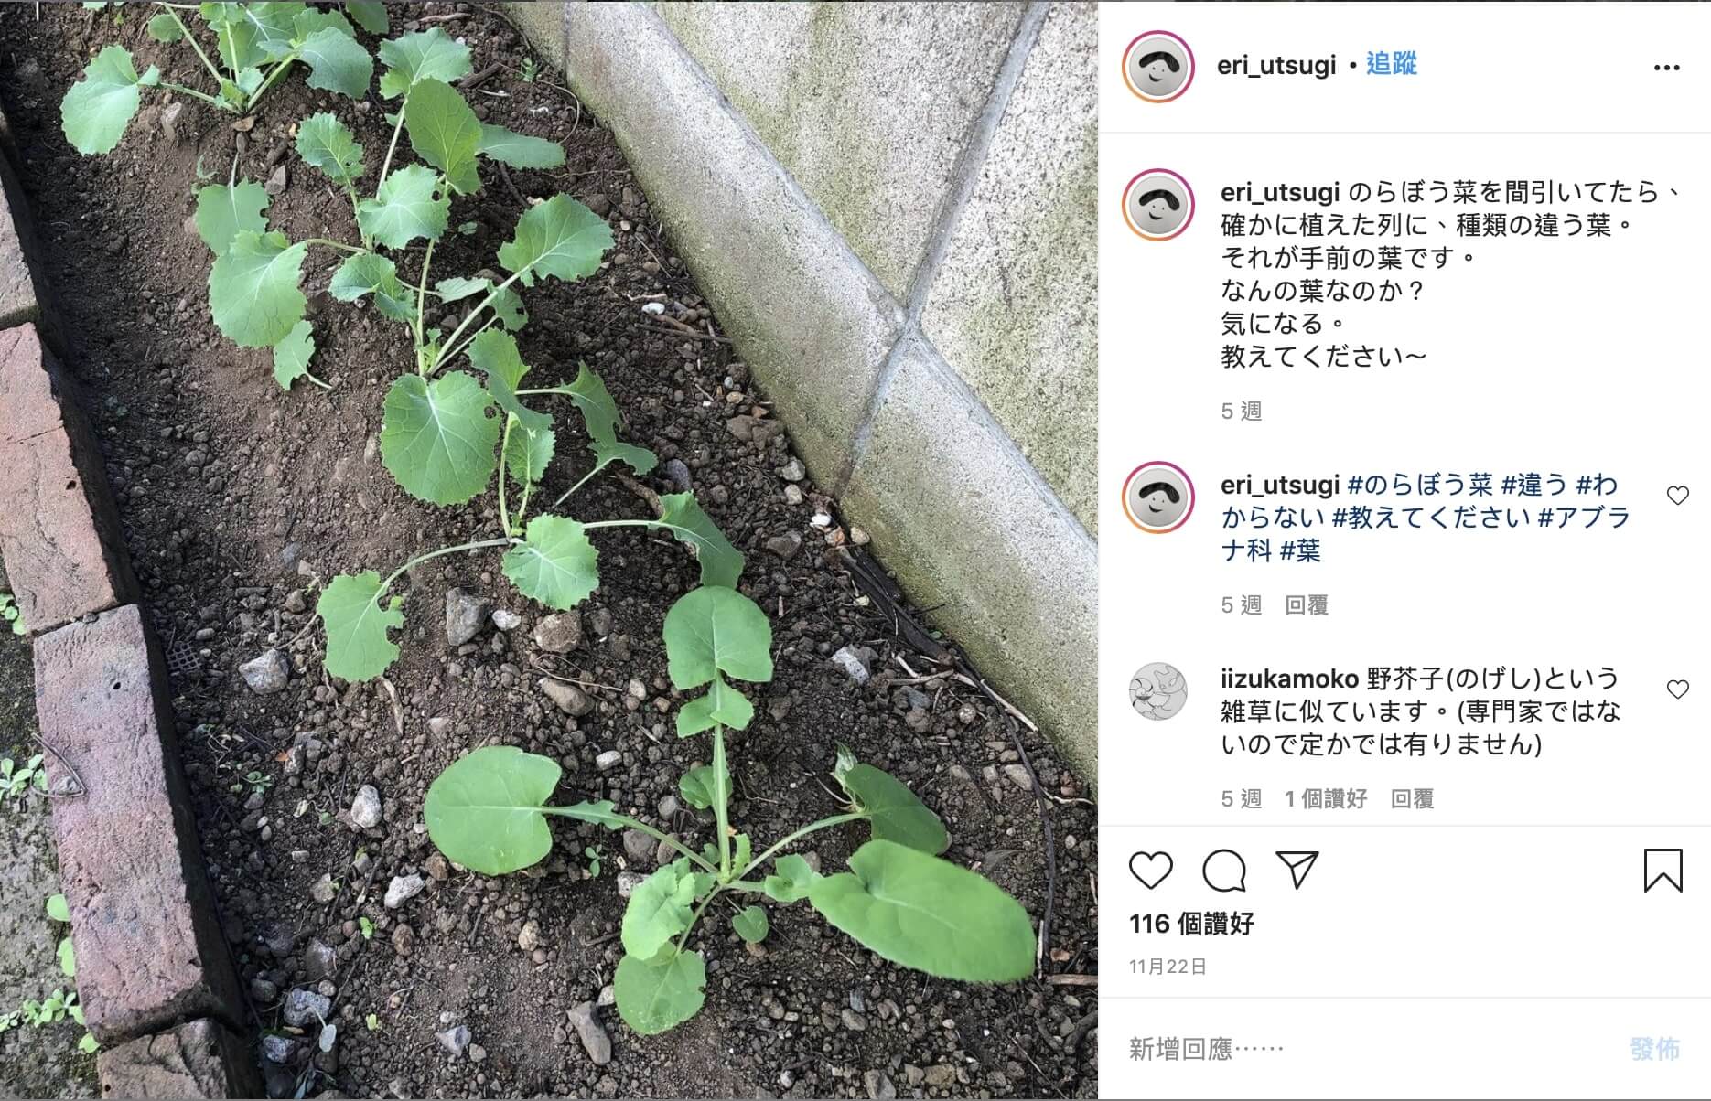Submit comment with 發佈 button
Image resolution: width=1711 pixels, height=1101 pixels.
coord(1654,1049)
